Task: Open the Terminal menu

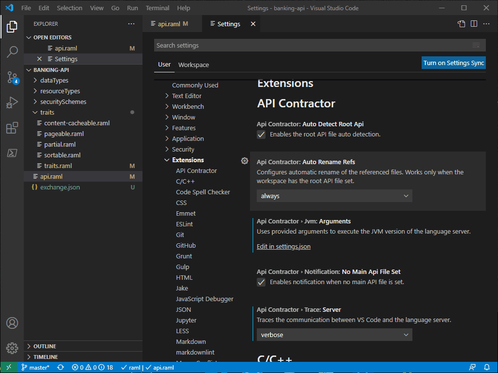Action: click(x=157, y=8)
